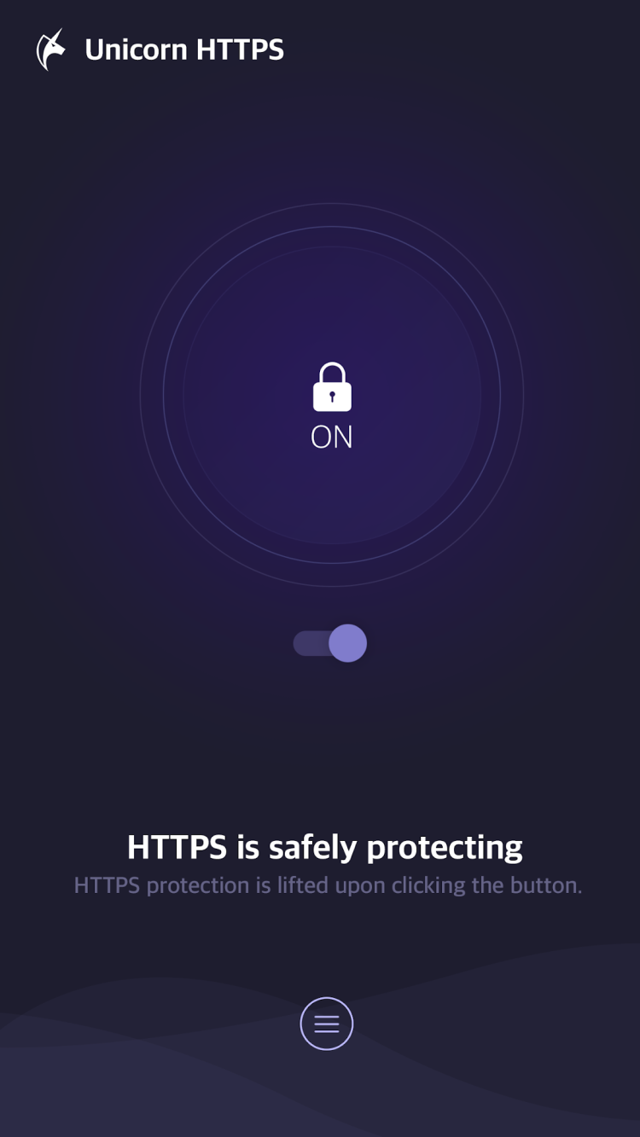Click the unicorn logo icon
Screen dimensions: 640x1137
pos(50,49)
